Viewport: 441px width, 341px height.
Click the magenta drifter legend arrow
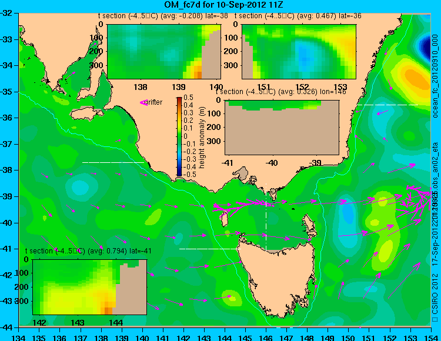tap(143, 103)
